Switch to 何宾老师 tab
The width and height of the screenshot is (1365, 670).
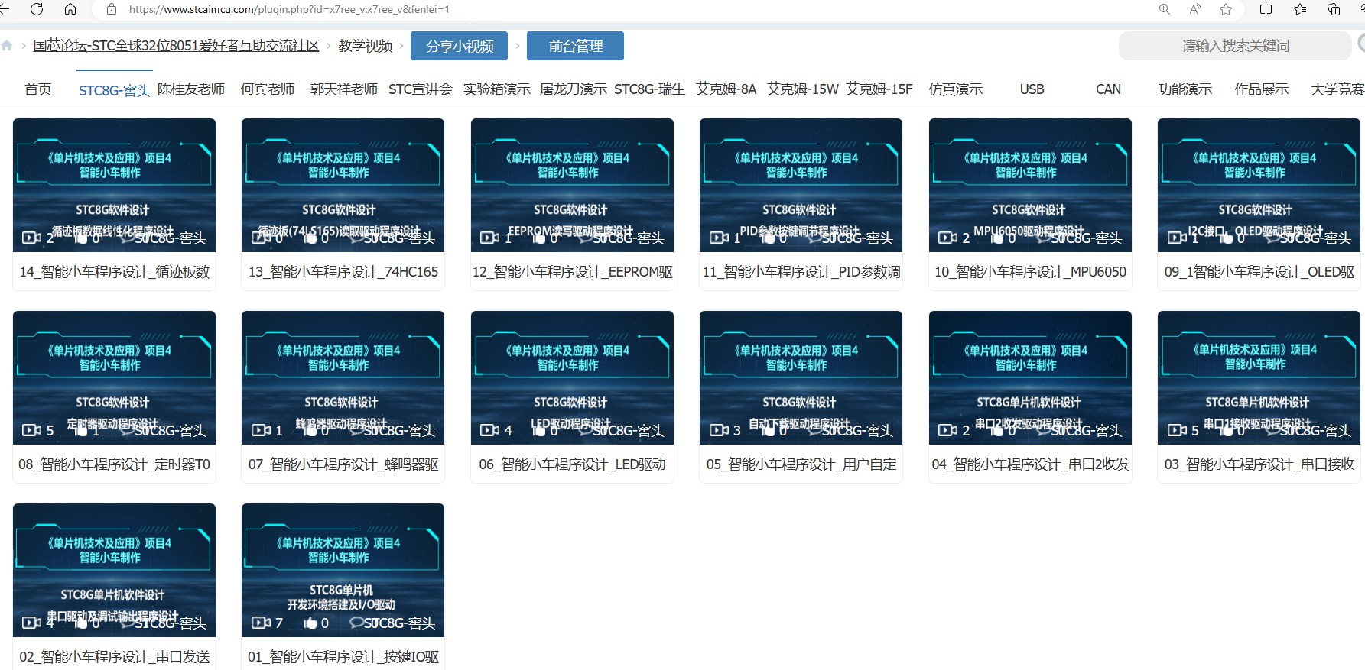pyautogui.click(x=268, y=89)
